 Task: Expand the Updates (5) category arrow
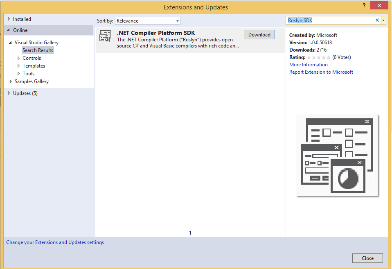click(9, 93)
